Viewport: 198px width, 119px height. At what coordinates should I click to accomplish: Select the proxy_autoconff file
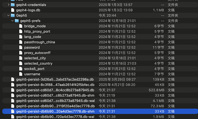coord(37,53)
